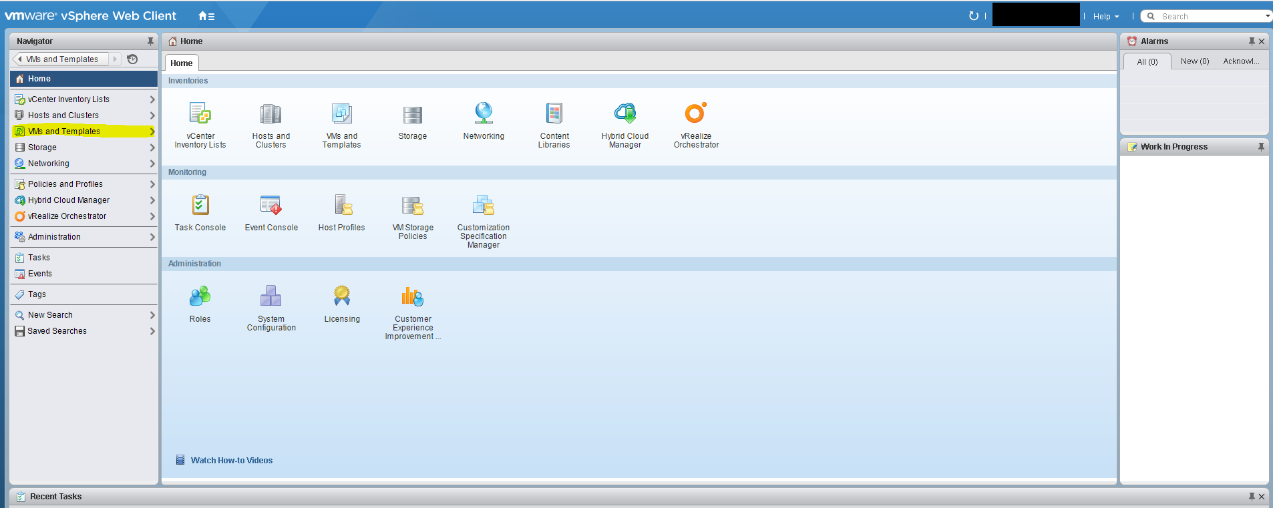
Task: Select vRealize Orchestrator in Navigator
Action: coord(83,216)
